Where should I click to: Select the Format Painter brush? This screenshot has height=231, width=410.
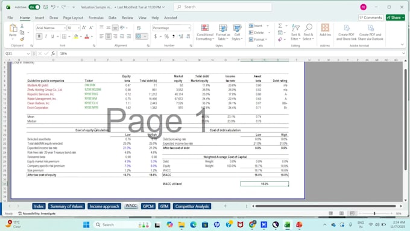pyautogui.click(x=22, y=39)
